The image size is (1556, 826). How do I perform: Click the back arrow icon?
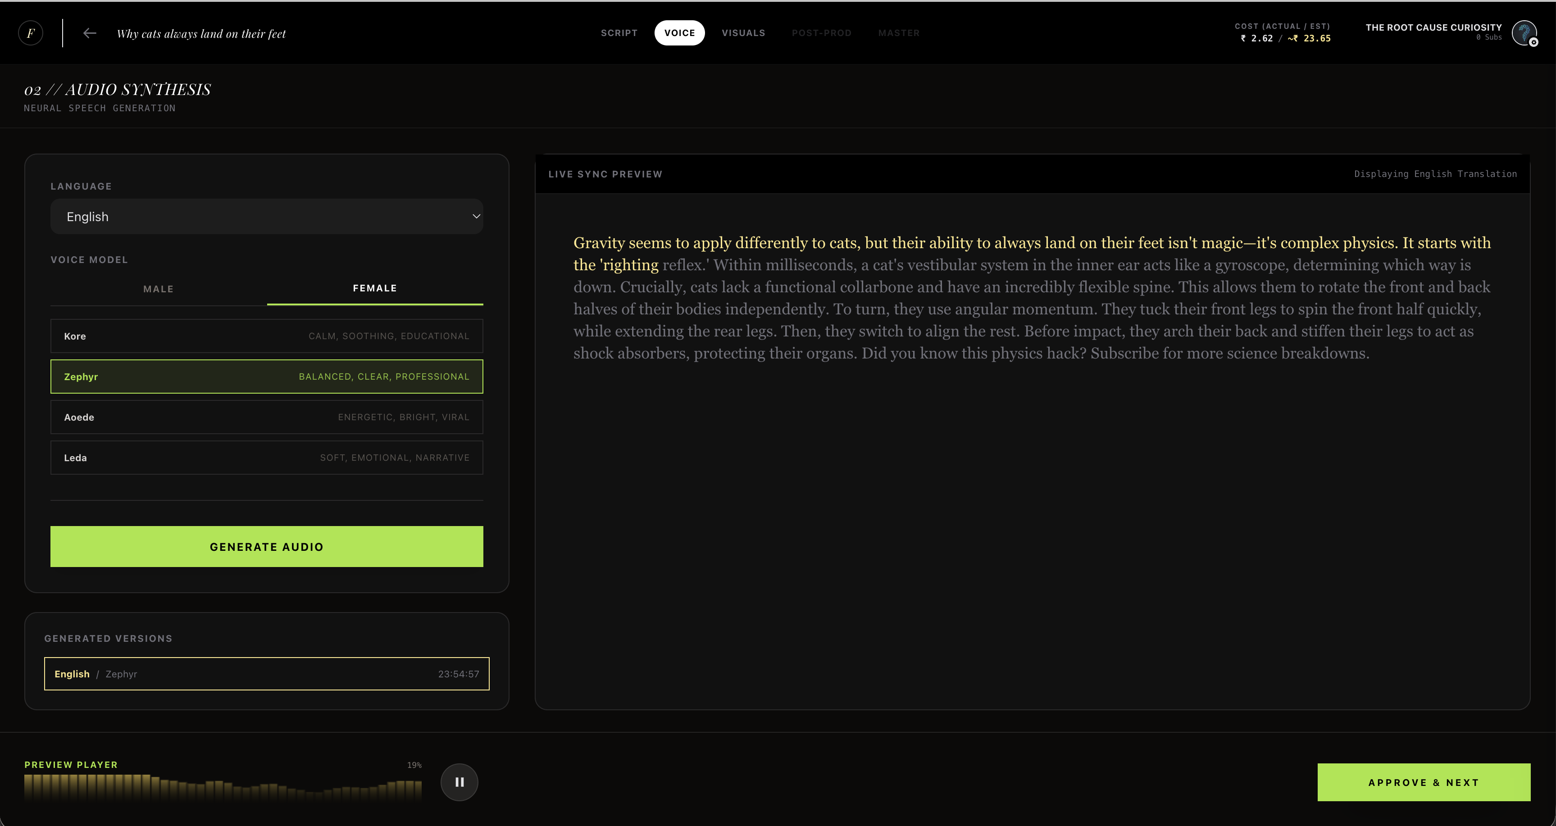tap(89, 33)
